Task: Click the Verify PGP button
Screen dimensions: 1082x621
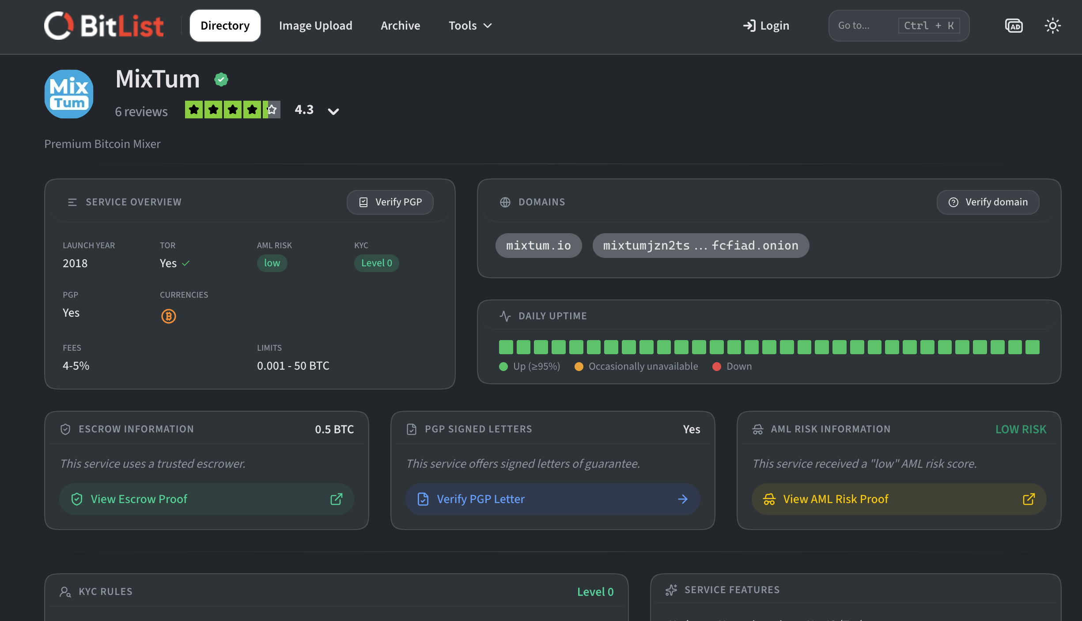Action: tap(390, 202)
